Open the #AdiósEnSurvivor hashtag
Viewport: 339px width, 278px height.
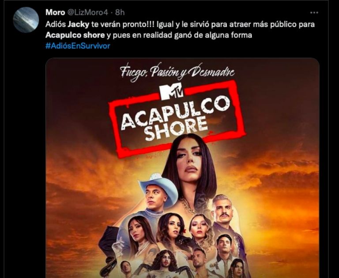tap(78, 46)
